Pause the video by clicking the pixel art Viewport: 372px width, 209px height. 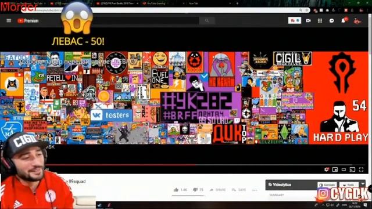tap(184, 98)
